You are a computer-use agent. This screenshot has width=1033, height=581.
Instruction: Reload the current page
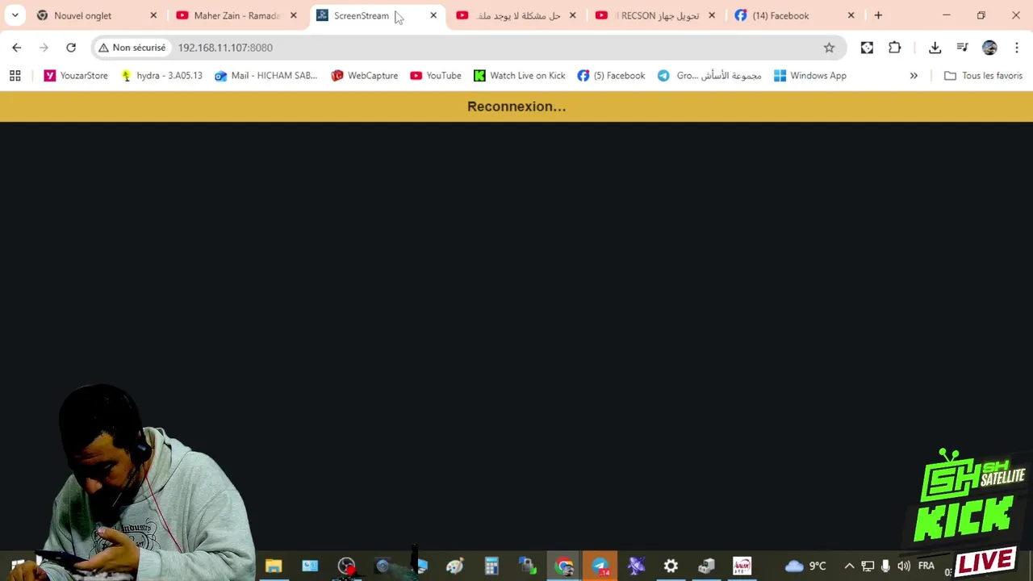(71, 48)
